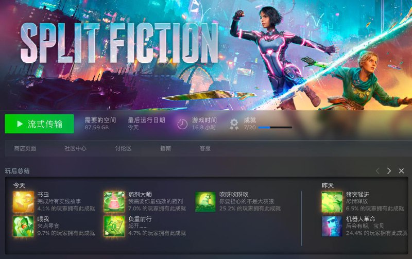This screenshot has width=412, height=259.
Task: Click the 药剂大师 achievement icon
Action: click(x=114, y=202)
